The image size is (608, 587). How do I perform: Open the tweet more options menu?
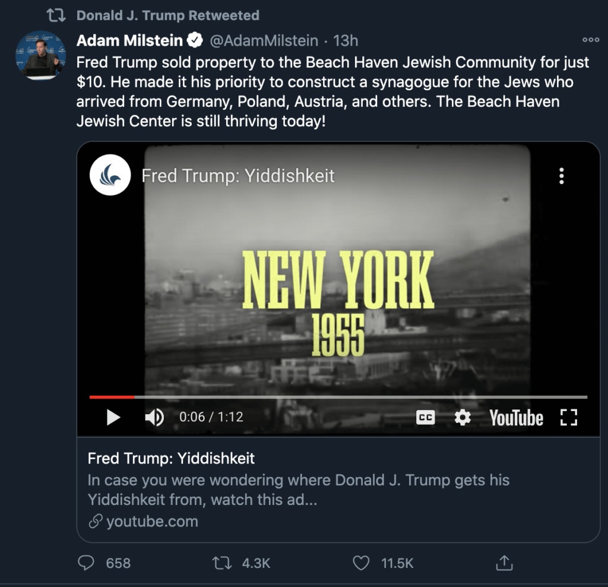coord(590,40)
